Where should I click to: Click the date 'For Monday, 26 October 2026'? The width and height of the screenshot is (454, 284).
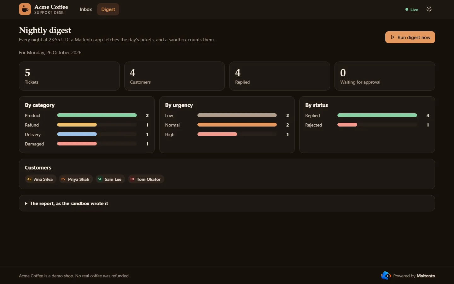click(x=50, y=53)
